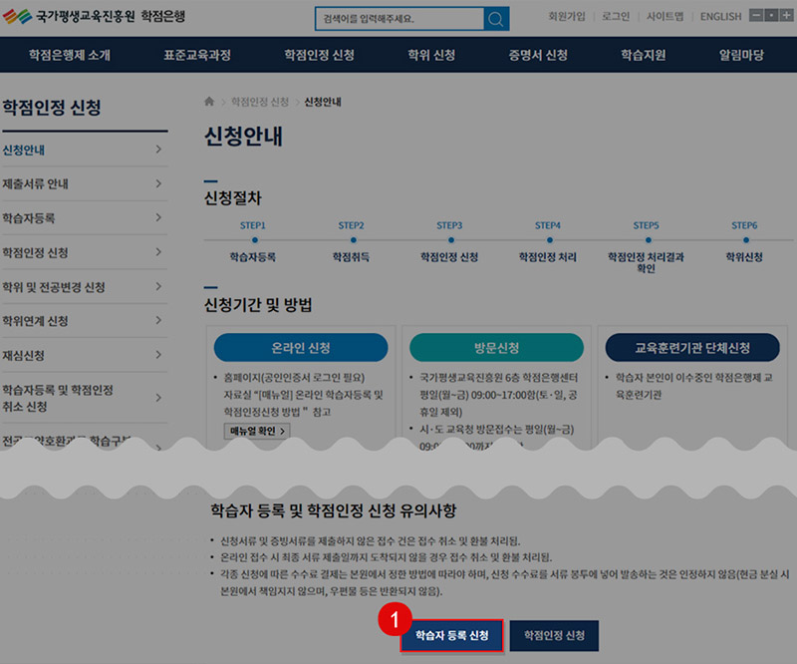Viewport: 797px width, 664px height.
Task: Decrease font size with minus icon
Action: tap(756, 16)
